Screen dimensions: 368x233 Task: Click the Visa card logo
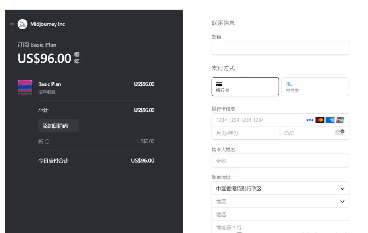point(310,120)
